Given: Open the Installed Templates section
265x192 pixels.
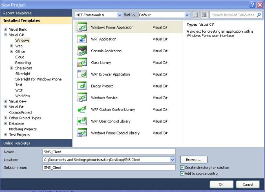Looking at the screenshot, I should [x=36, y=20].
